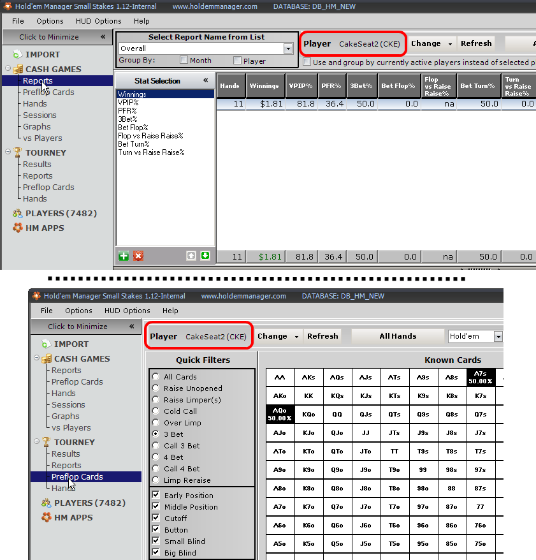The width and height of the screenshot is (536, 560).
Task: Select Flop vs Raise Raise% stat
Action: pyautogui.click(x=150, y=136)
